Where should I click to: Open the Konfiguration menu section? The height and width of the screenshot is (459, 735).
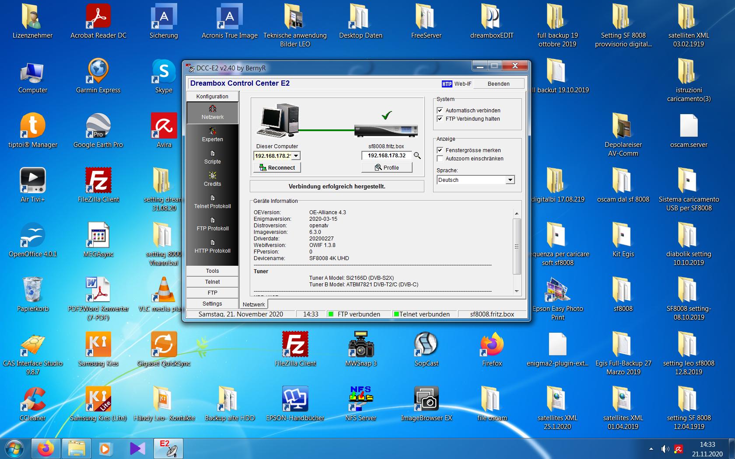pos(212,97)
